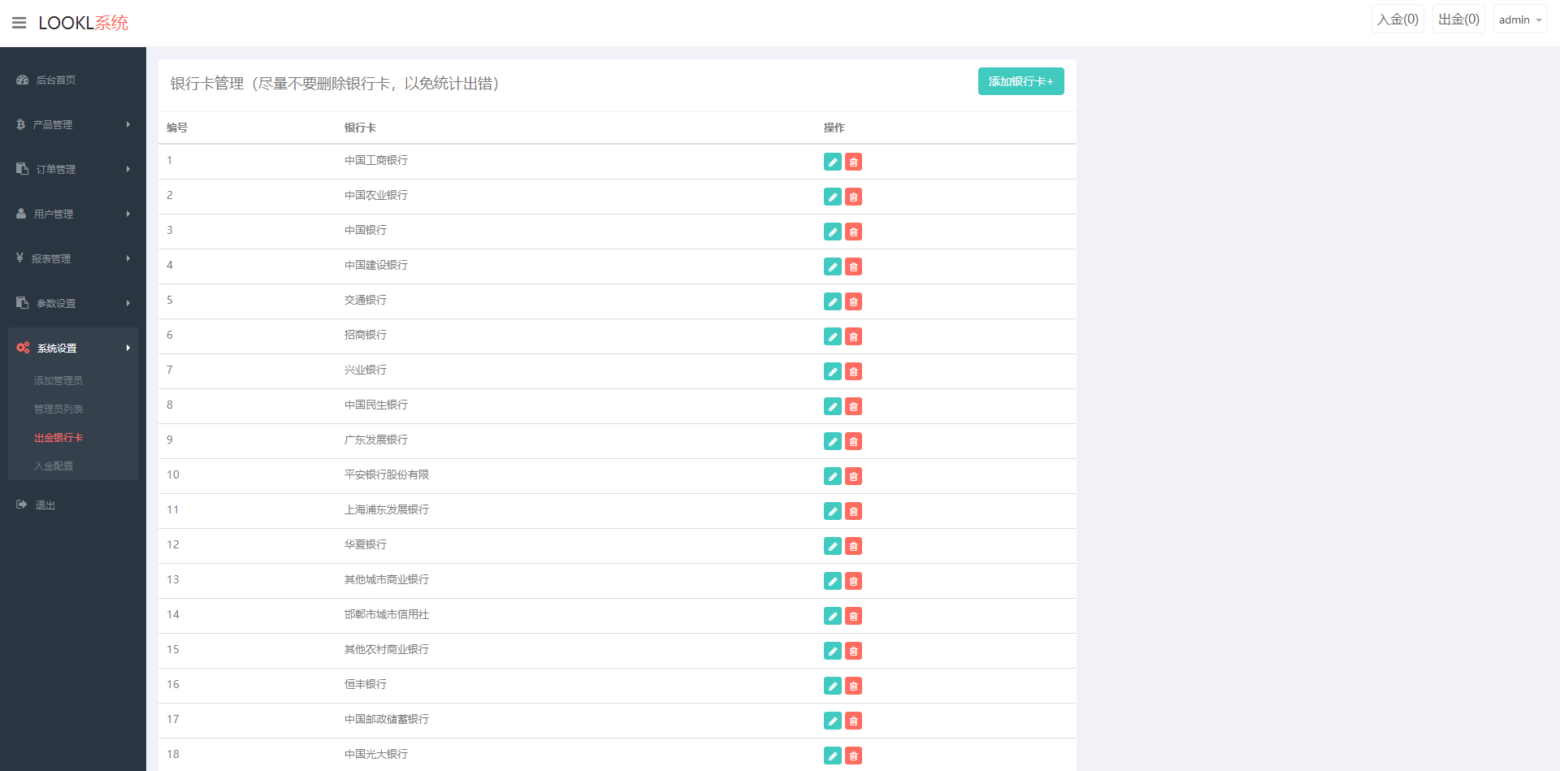
Task: Open 入金配置 submenu item
Action: tap(54, 466)
